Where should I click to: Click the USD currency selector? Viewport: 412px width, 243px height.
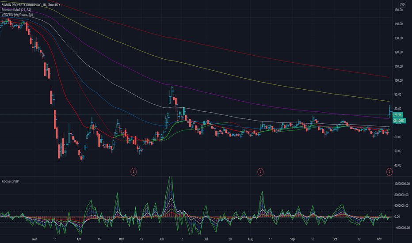point(402,4)
